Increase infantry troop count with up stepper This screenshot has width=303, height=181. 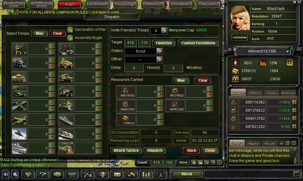point(52,46)
